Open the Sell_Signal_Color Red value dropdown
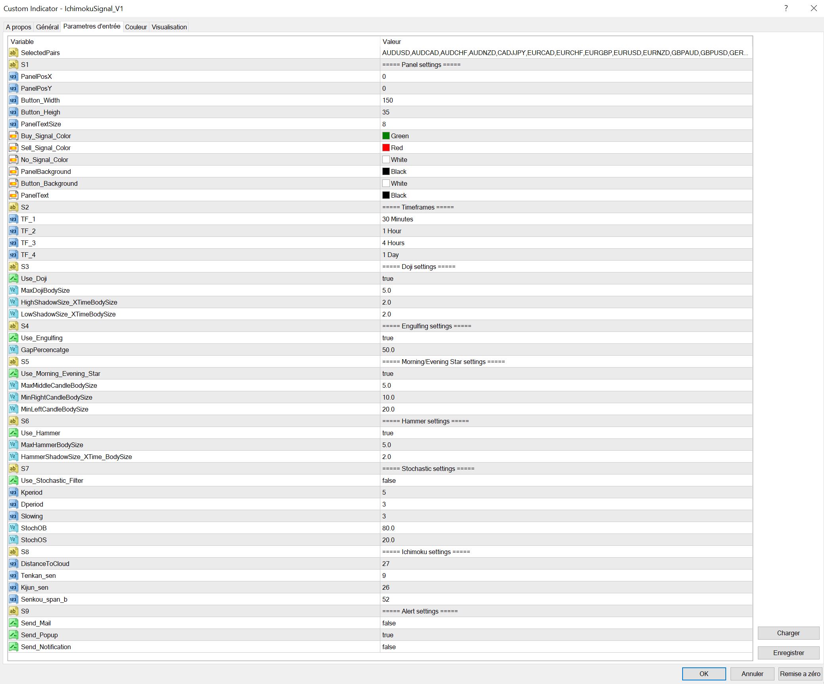This screenshot has width=824, height=684. coord(397,148)
